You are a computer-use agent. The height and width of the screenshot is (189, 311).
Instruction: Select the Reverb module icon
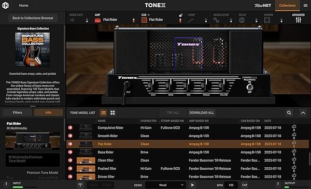tap(267, 20)
